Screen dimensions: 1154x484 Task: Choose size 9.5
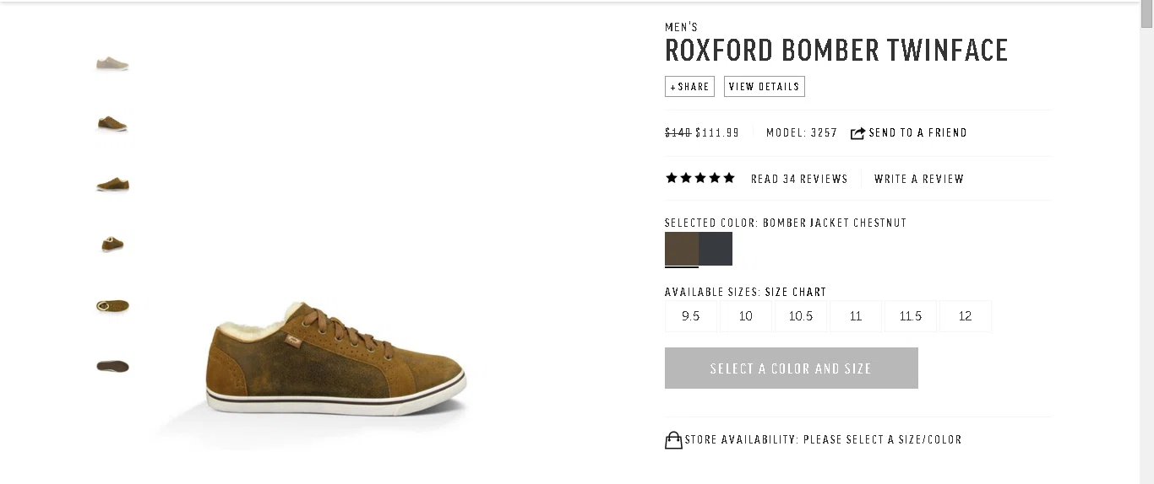pyautogui.click(x=691, y=316)
